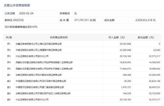Click the 卖1 sell amount 43,206,569

coord(154,75)
